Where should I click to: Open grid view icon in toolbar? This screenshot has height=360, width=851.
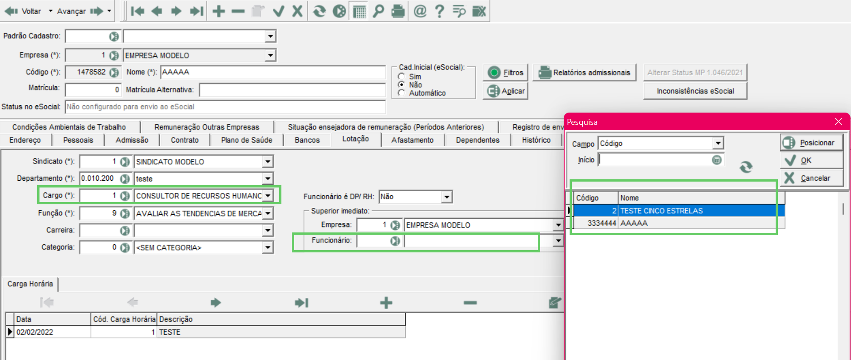[359, 11]
